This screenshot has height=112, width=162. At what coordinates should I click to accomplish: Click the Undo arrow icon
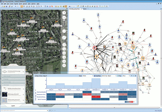click(x=15, y=6)
